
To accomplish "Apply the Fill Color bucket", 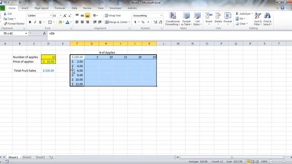I will point(60,22).
